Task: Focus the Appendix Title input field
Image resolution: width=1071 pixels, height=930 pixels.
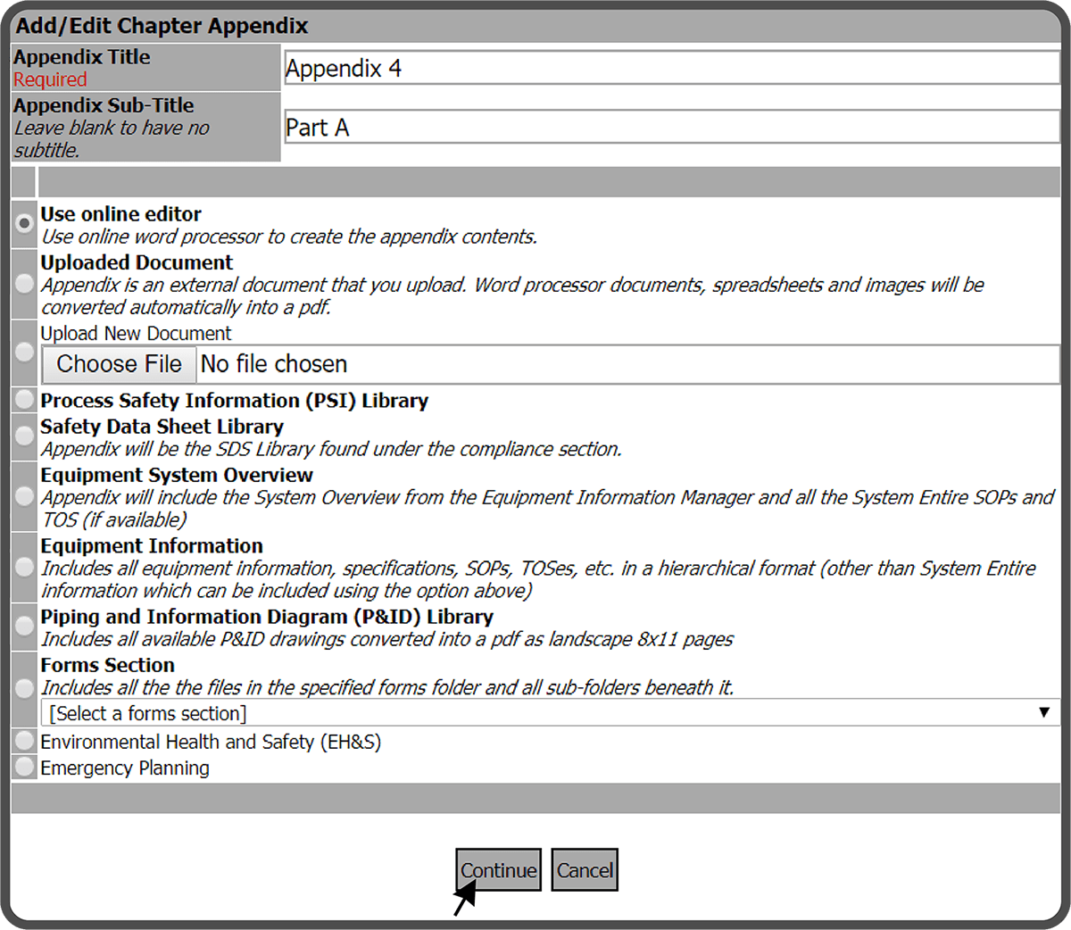Action: pos(671,68)
